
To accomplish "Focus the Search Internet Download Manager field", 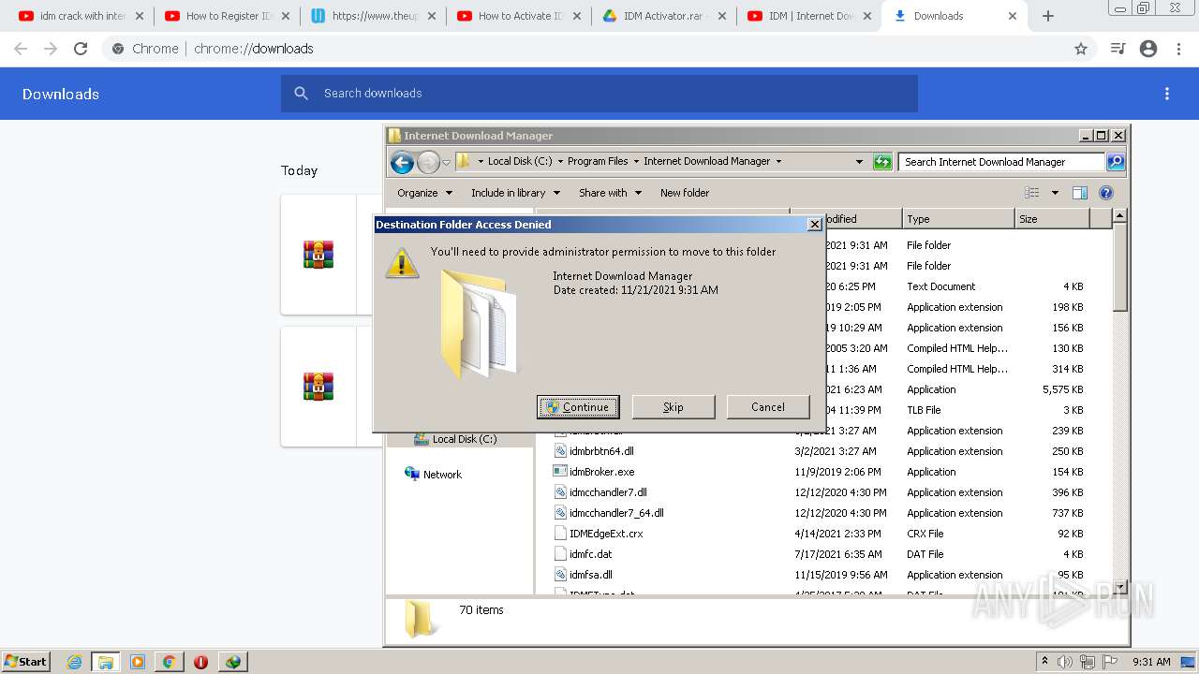I will coord(1002,162).
